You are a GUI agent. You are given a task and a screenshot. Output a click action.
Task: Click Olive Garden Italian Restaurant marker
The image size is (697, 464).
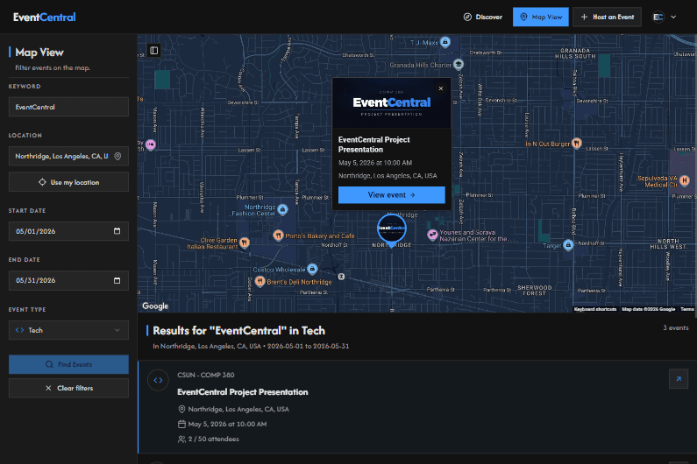244,243
